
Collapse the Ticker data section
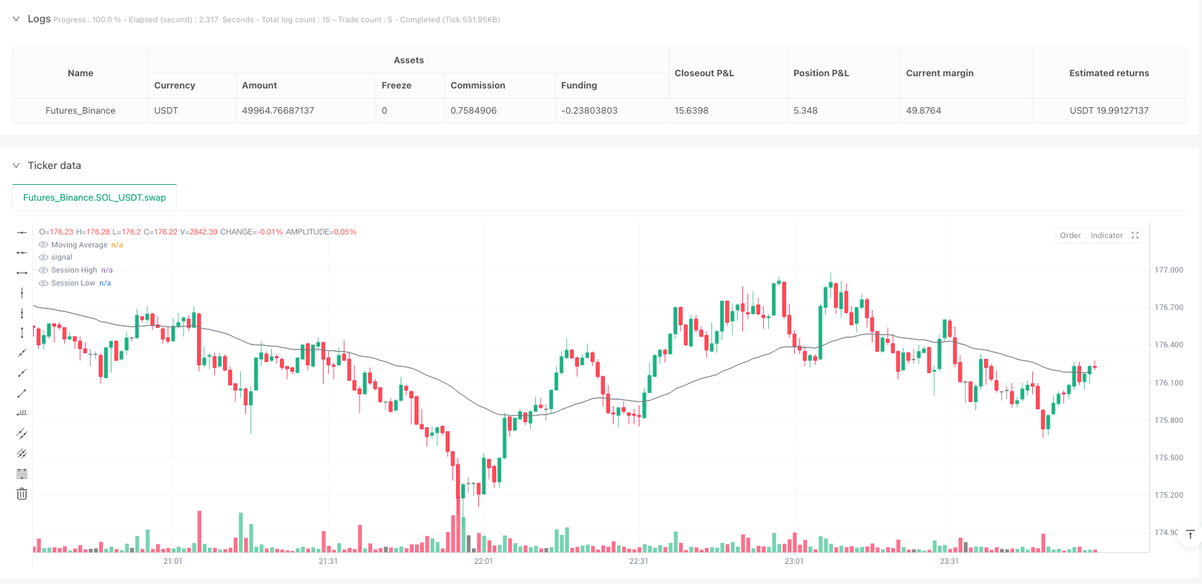(16, 165)
